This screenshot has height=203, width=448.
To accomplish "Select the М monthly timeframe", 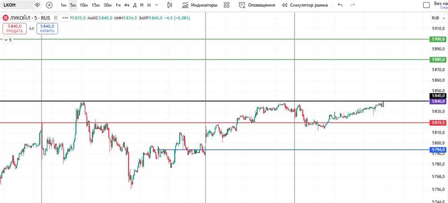I will tap(149, 5).
